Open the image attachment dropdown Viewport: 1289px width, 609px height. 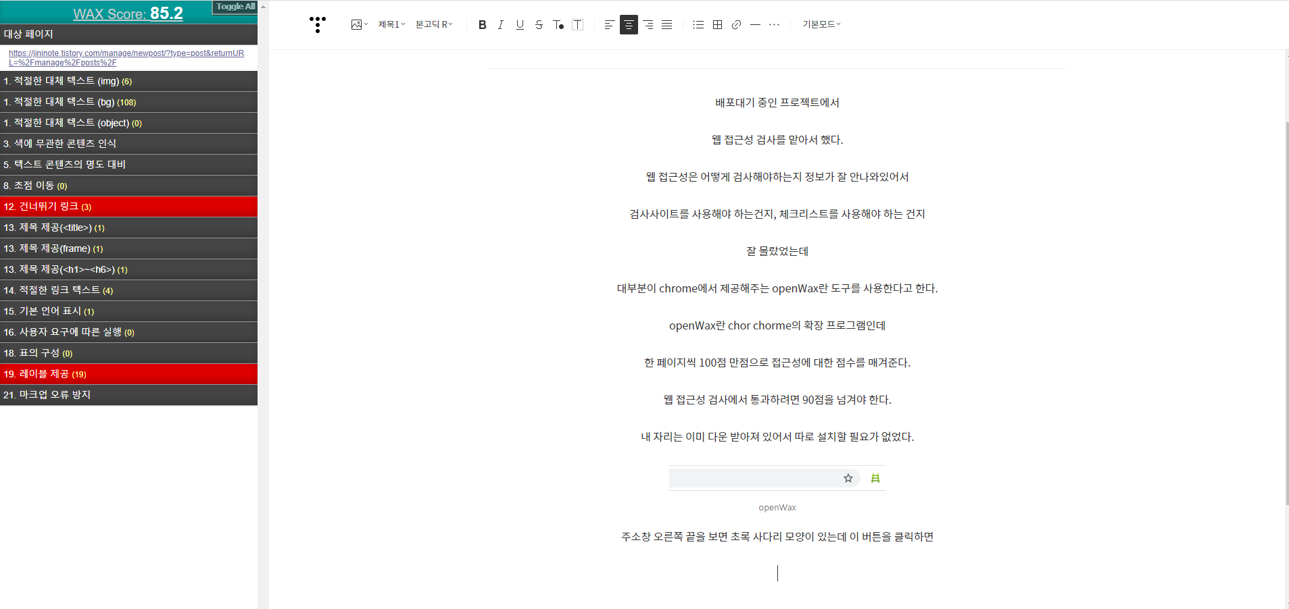(x=360, y=24)
